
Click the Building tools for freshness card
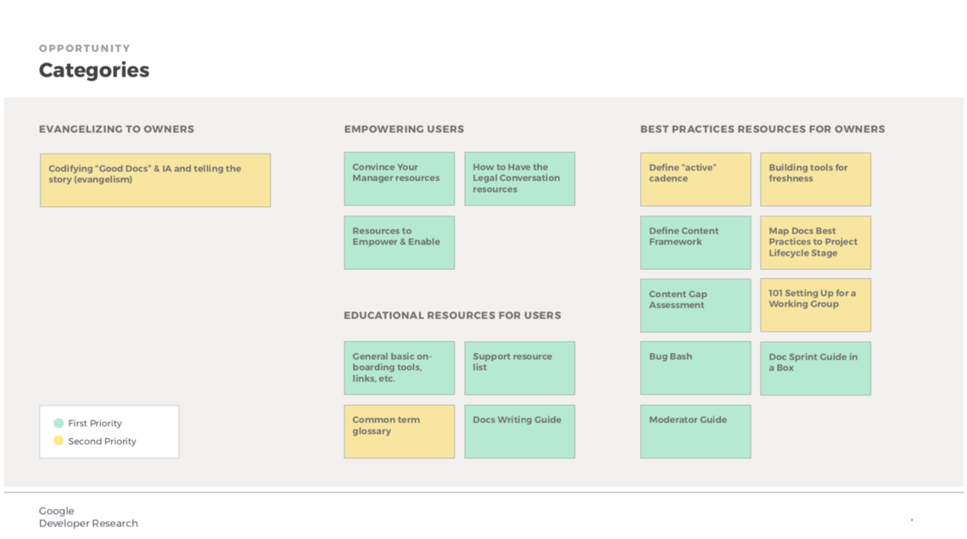[x=815, y=179]
